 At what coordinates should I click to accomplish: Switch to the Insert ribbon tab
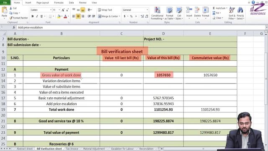28,3
